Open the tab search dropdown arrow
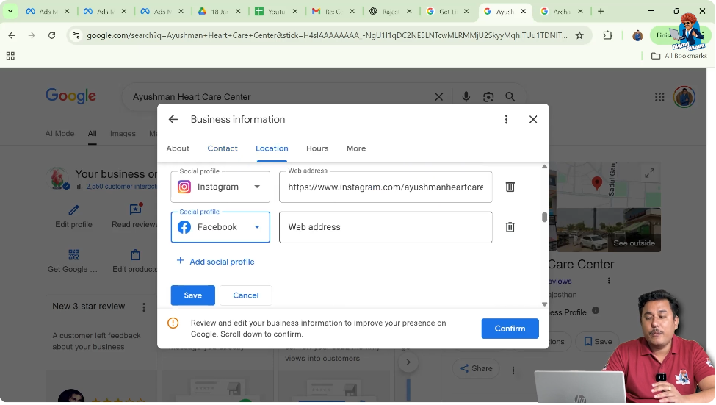Screen dimensions: 716x405 coord(10,11)
